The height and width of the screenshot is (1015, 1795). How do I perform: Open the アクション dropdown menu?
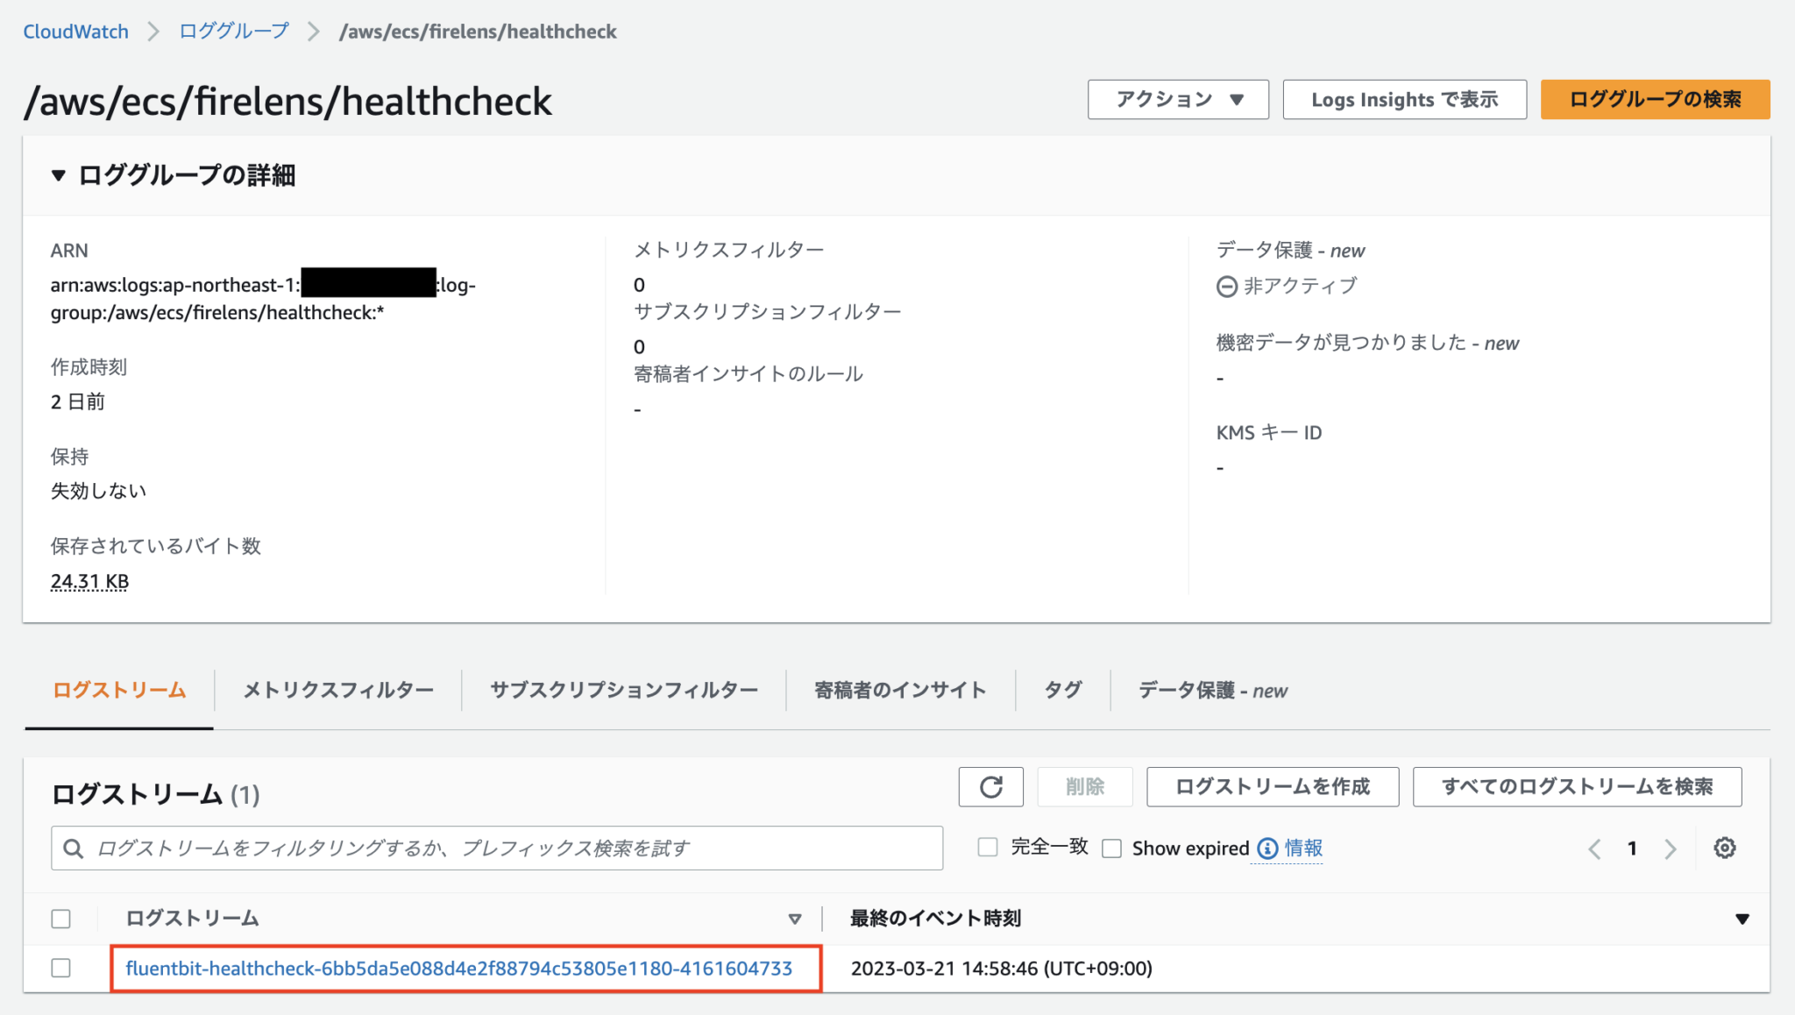pos(1177,99)
